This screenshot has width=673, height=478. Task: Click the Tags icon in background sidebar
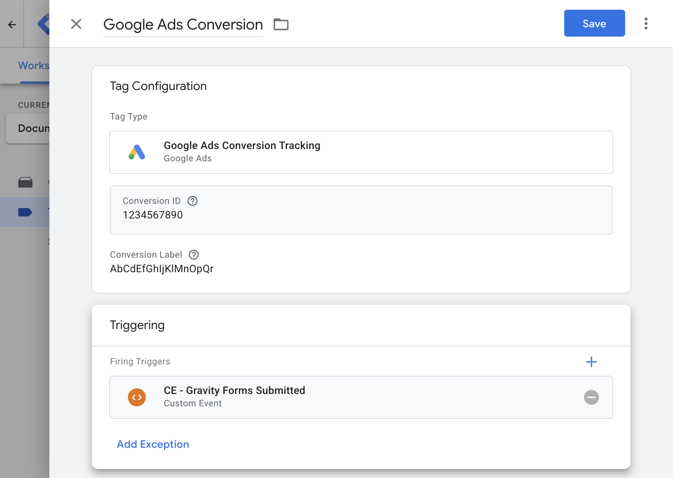click(x=25, y=212)
